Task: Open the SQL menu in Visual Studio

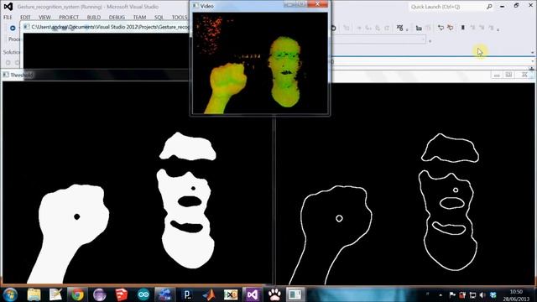Action: (x=159, y=17)
